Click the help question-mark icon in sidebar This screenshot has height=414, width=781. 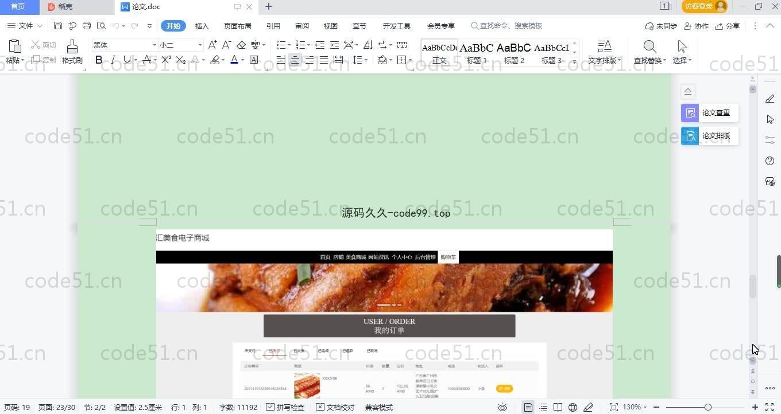tap(770, 161)
